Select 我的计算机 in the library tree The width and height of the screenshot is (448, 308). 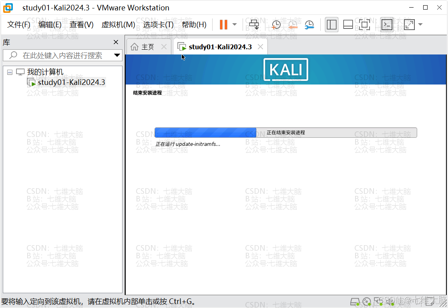[45, 72]
